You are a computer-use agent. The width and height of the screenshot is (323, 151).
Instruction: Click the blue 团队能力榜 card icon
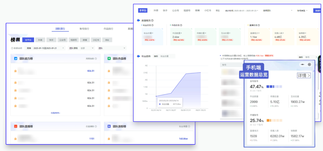(x=16, y=59)
